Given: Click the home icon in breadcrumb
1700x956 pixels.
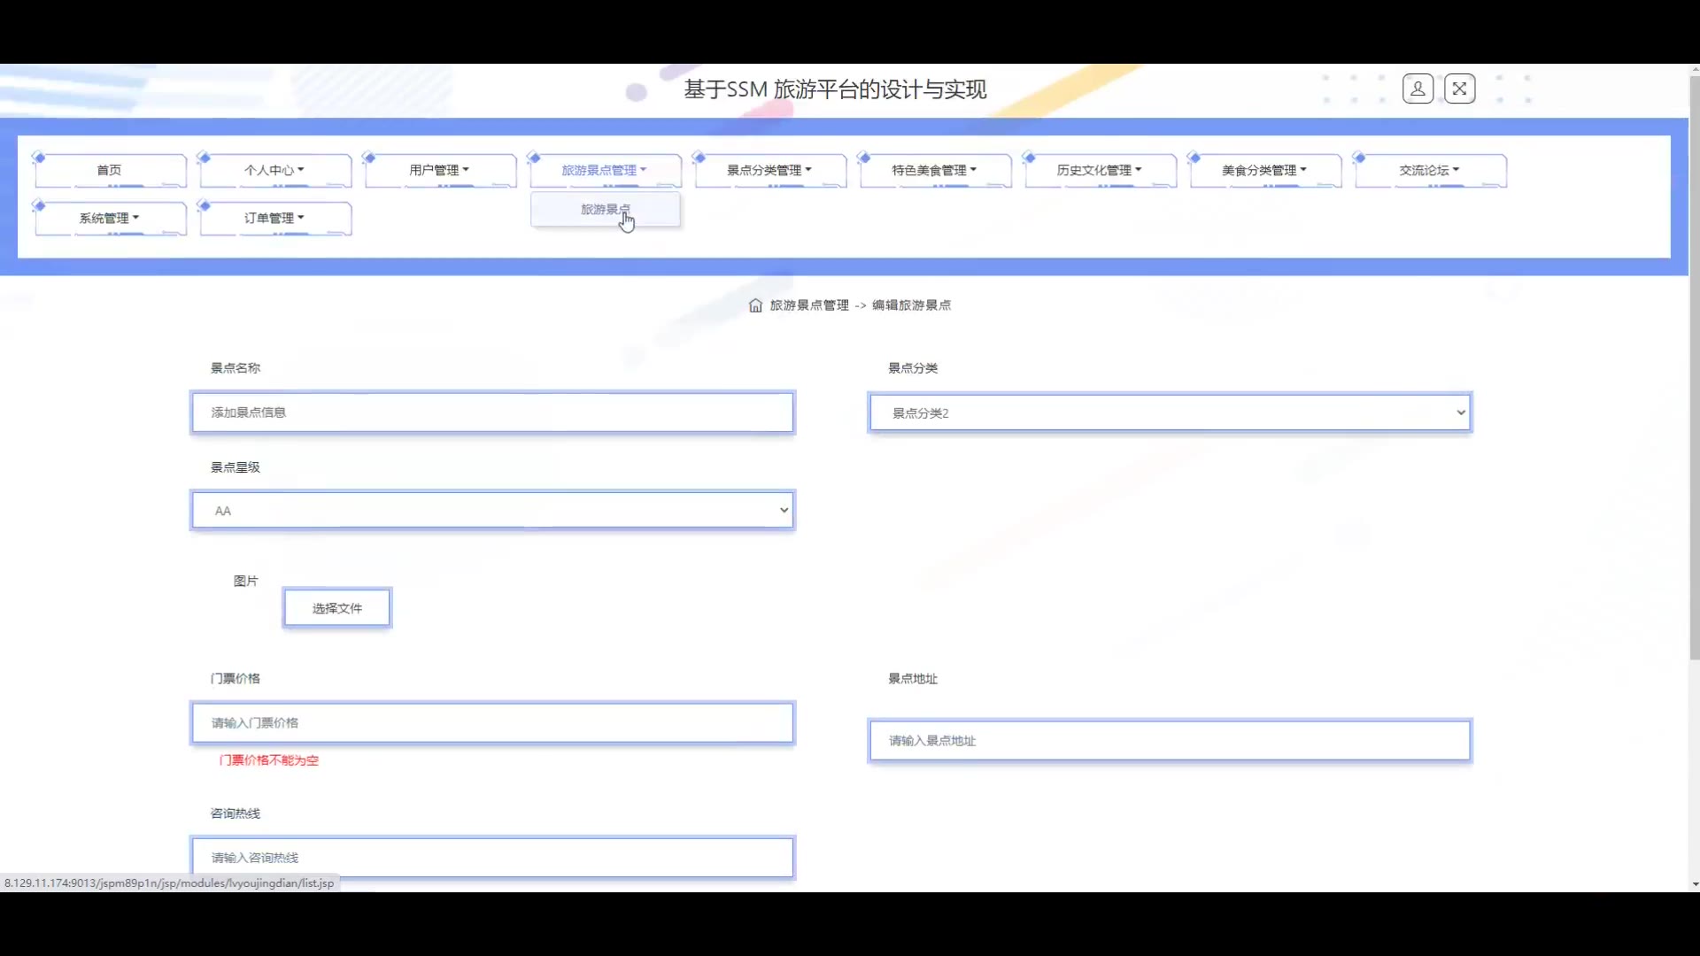Looking at the screenshot, I should pyautogui.click(x=755, y=305).
